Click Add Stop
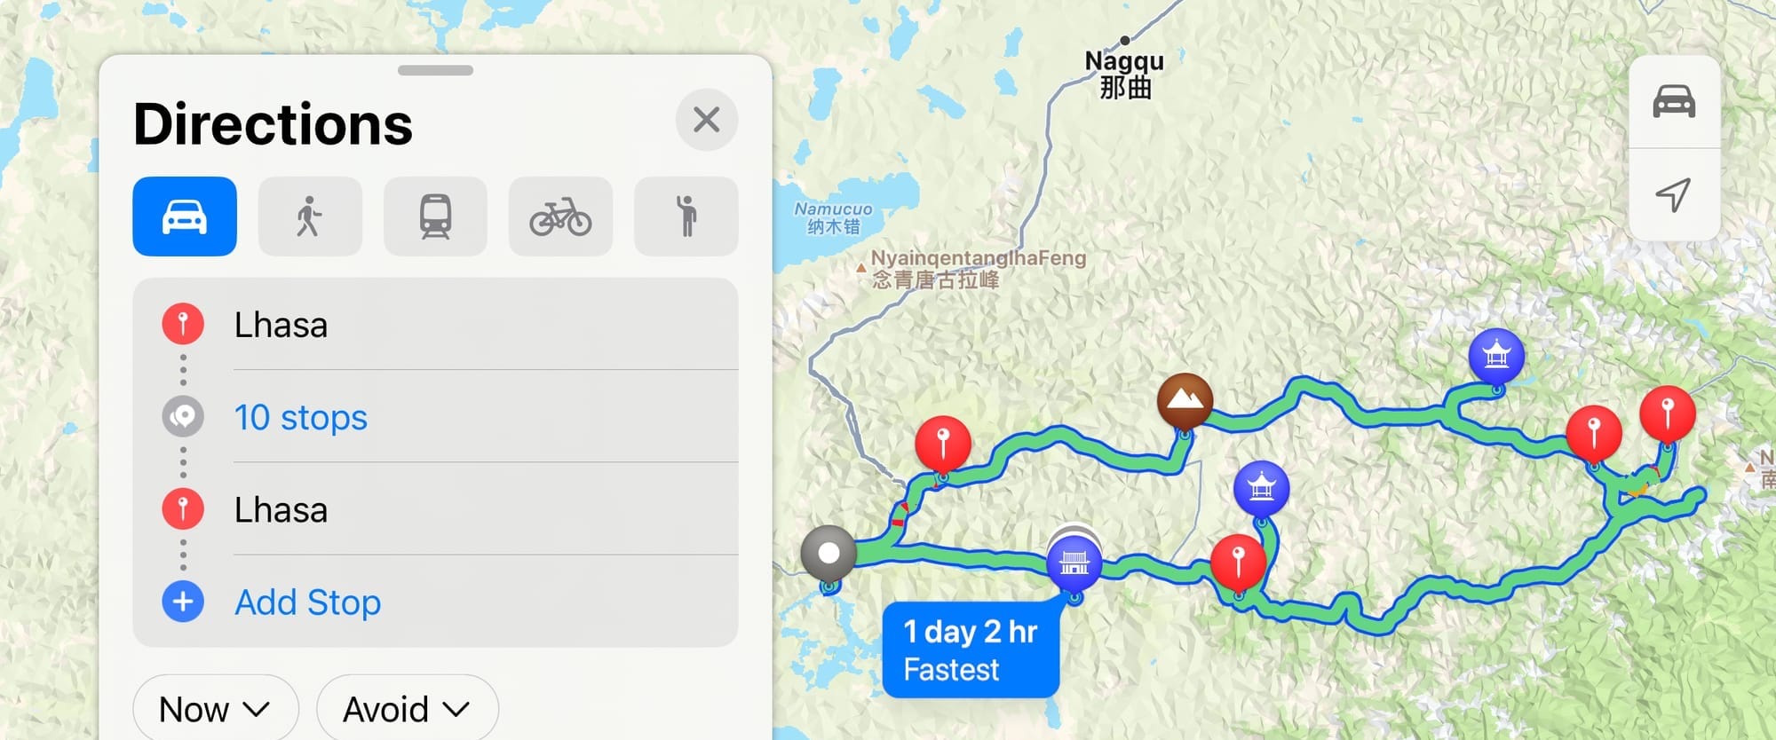1776x740 pixels. [x=307, y=602]
